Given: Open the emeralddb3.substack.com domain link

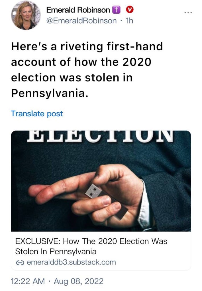Looking at the screenshot, I should 71,262.
